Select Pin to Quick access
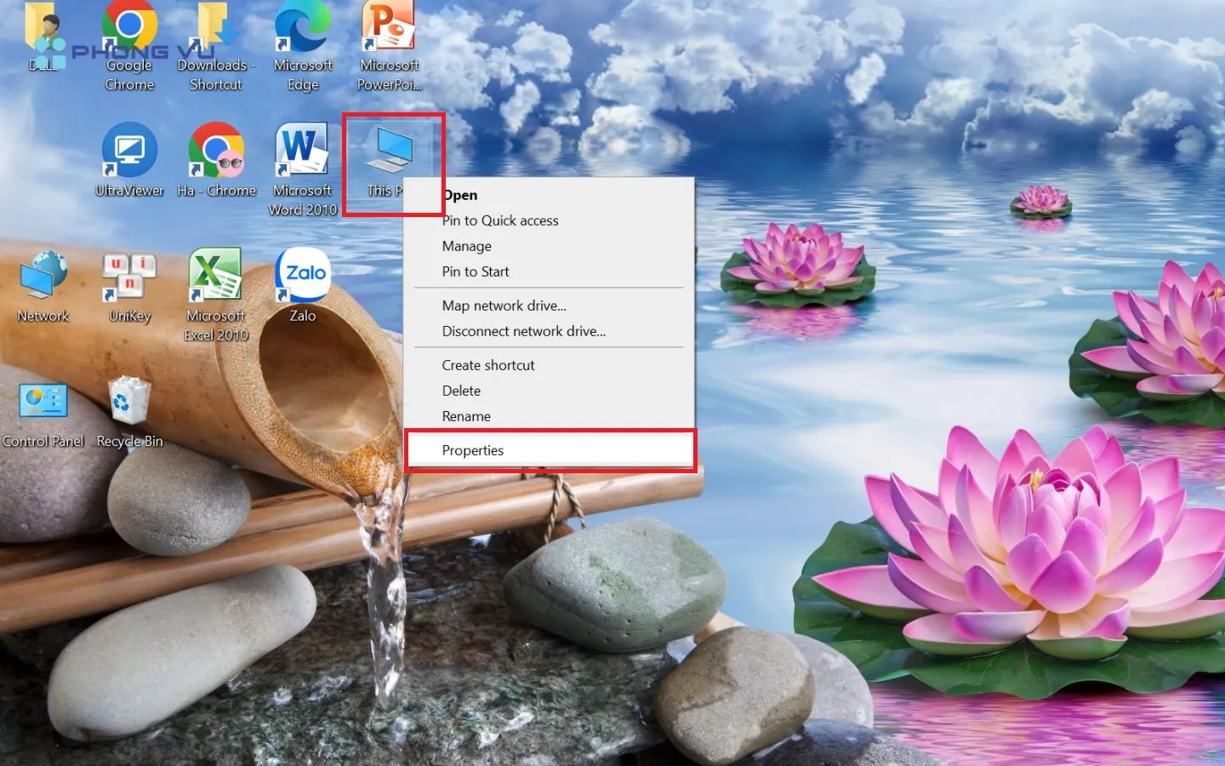 [x=500, y=220]
